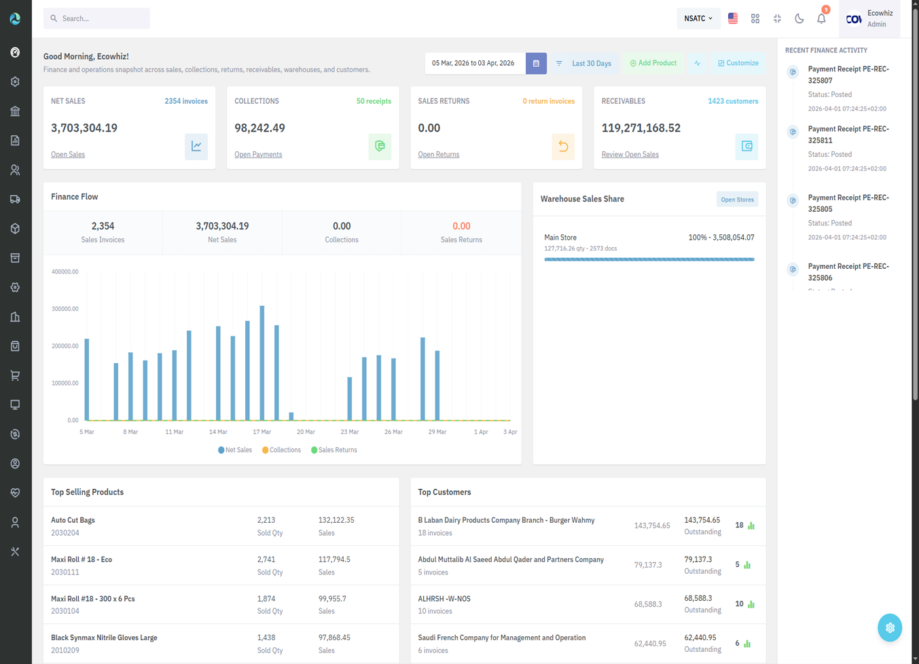Open the tools wrench icon in sidebar
919x664 pixels.
[15, 551]
